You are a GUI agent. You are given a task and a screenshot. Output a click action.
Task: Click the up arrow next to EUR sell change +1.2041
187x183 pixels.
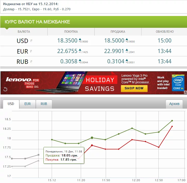[x=127, y=50]
